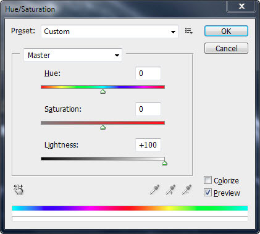Disable the Preview checkbox
Viewport: 260px width, 234px height.
(208, 193)
